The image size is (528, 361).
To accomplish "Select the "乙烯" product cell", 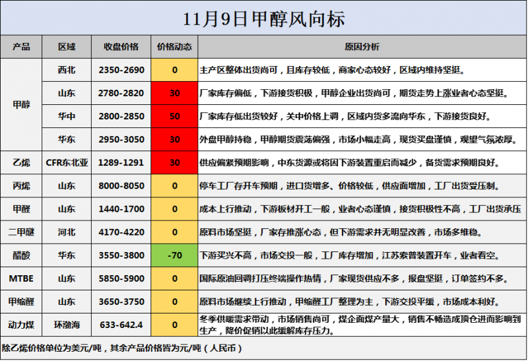I will (21, 162).
